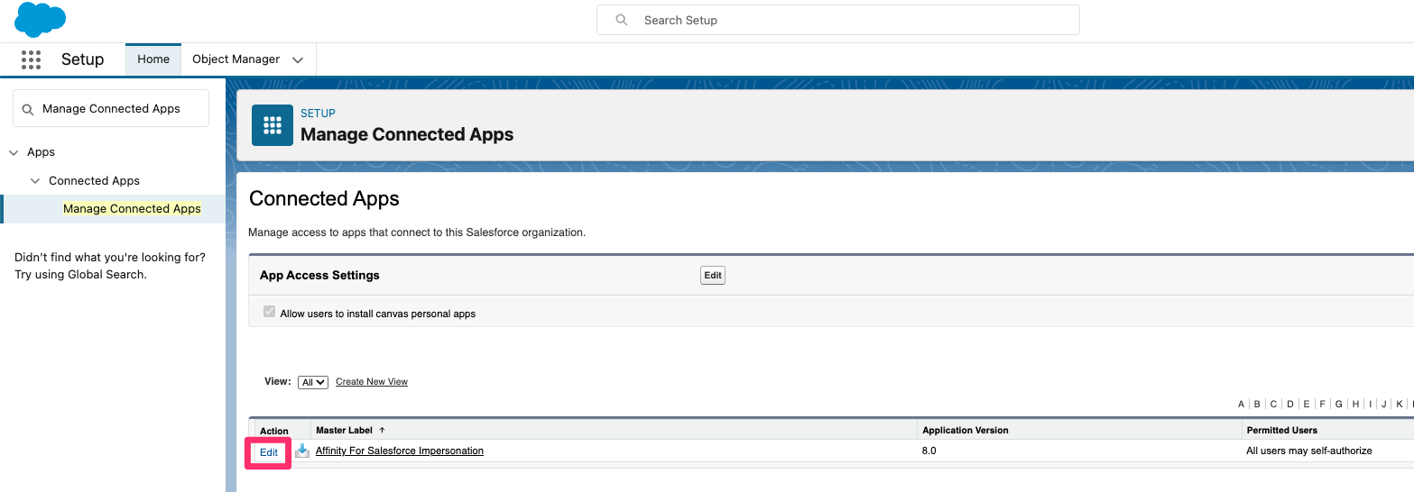Collapse the Connected Apps tree chevron
This screenshot has height=492, width=1414.
pyautogui.click(x=35, y=181)
